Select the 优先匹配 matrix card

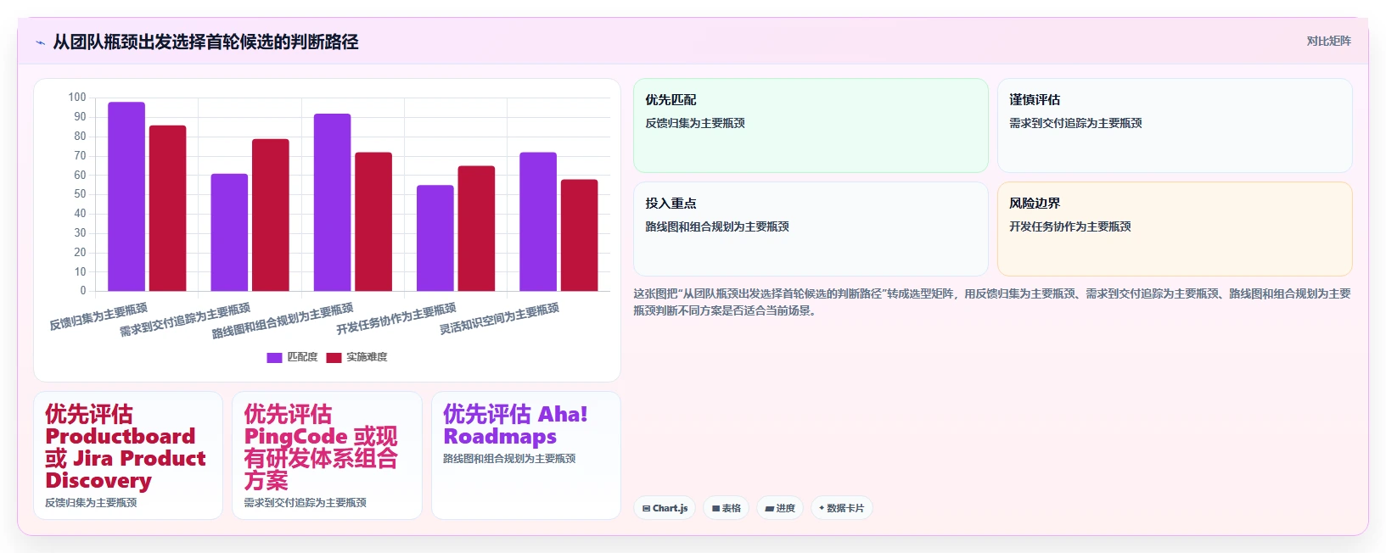pos(811,126)
